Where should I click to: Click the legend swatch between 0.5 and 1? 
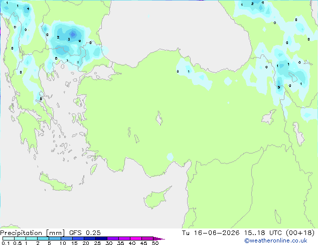coord(20,238)
